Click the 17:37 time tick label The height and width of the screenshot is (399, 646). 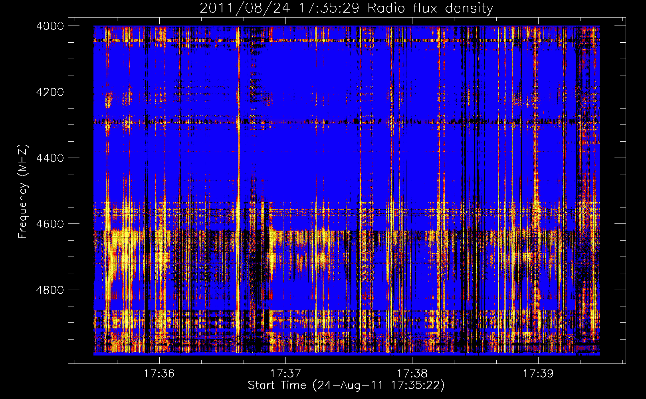(x=285, y=373)
